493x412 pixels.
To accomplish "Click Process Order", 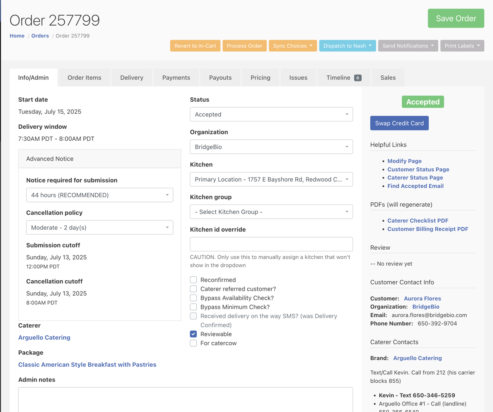I will [x=245, y=45].
